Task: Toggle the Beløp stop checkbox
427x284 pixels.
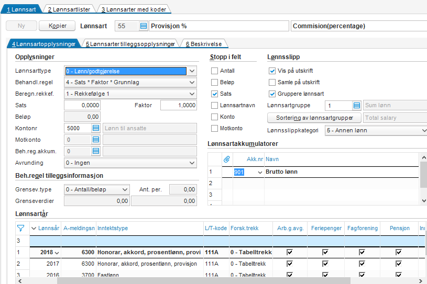Action: pyautogui.click(x=215, y=82)
